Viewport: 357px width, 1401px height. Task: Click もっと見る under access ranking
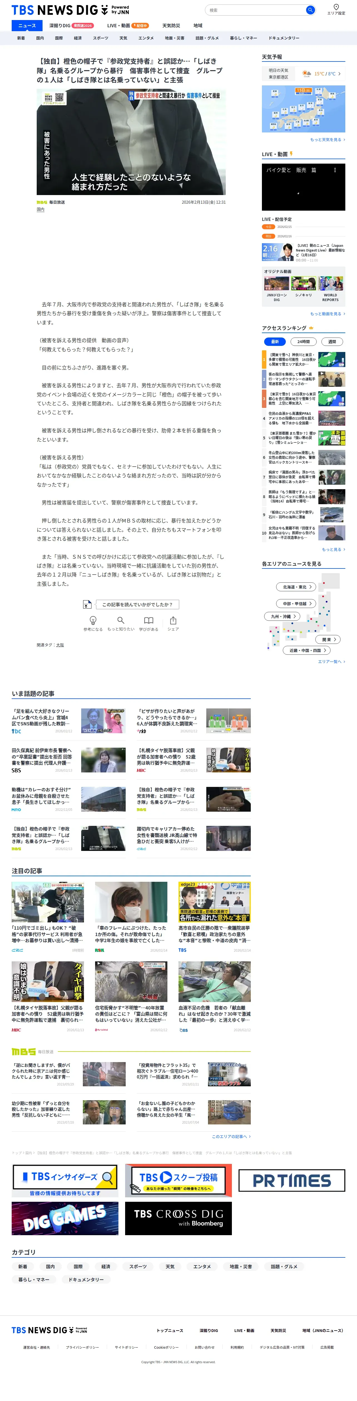coord(333,549)
